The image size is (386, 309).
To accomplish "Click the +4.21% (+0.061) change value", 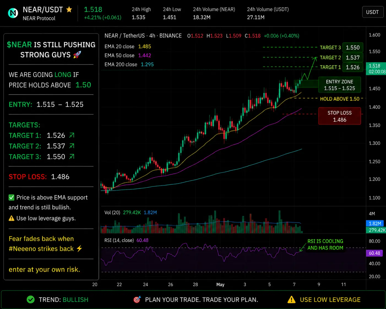I will pos(103,17).
